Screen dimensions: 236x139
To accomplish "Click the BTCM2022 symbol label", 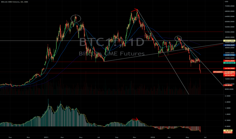I will (218, 72).
